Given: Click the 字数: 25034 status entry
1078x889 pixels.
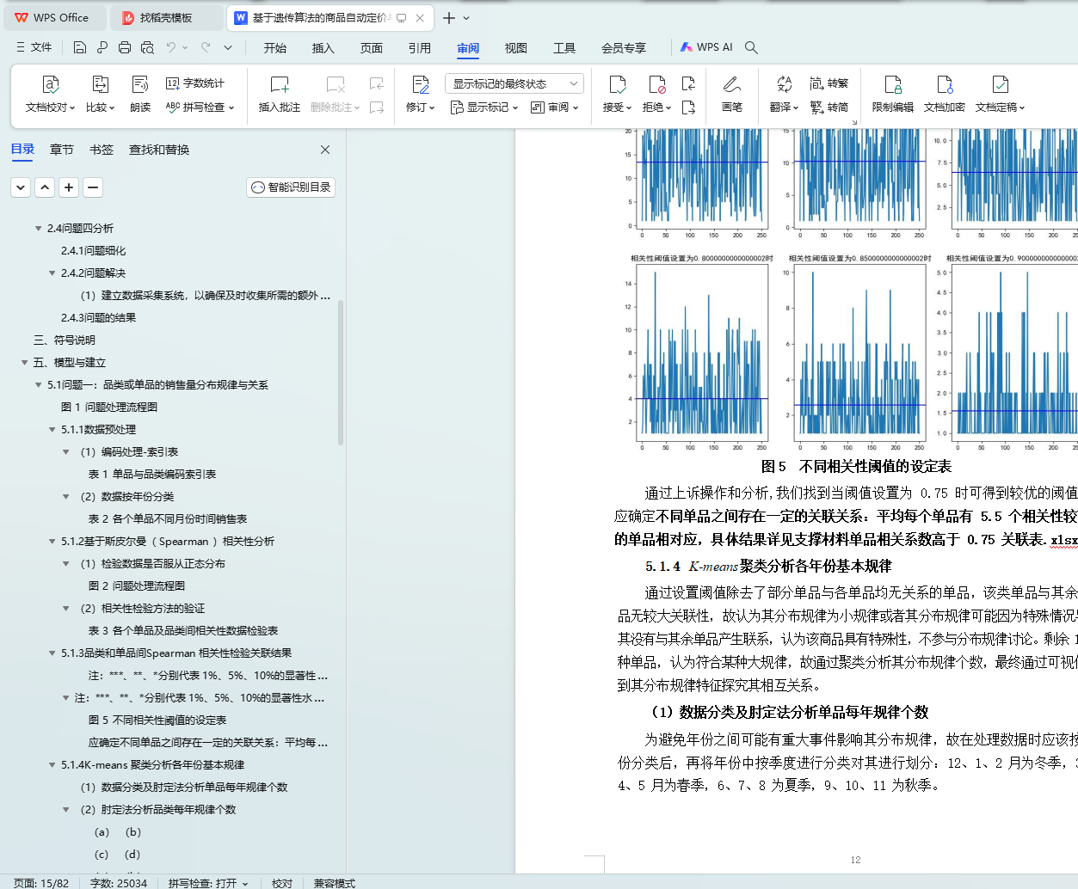Looking at the screenshot, I should [x=119, y=883].
